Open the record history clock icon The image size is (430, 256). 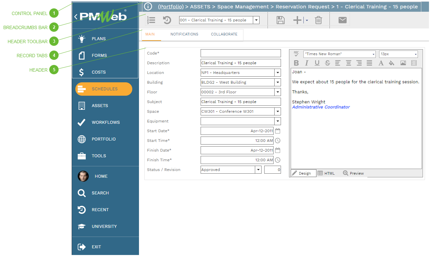point(167,20)
